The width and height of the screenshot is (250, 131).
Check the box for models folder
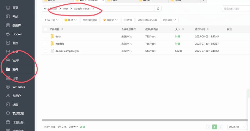pyautogui.click(x=45, y=44)
